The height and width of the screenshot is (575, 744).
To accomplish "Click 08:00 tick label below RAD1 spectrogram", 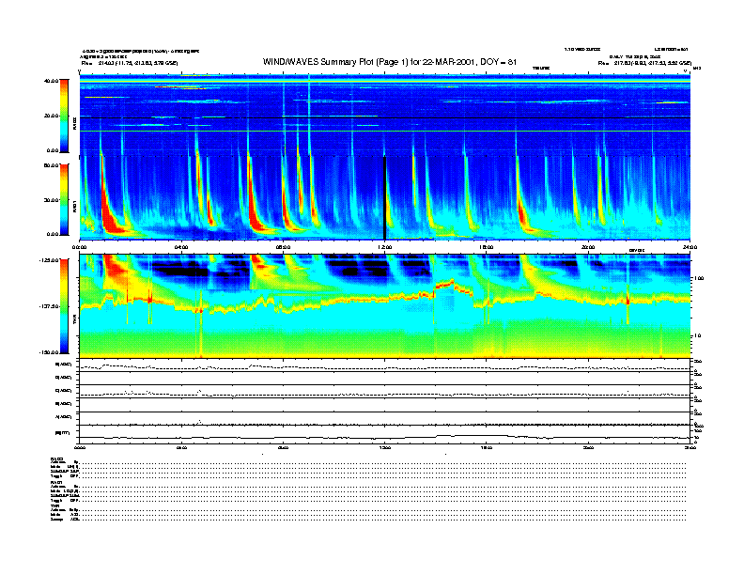I will [x=283, y=247].
